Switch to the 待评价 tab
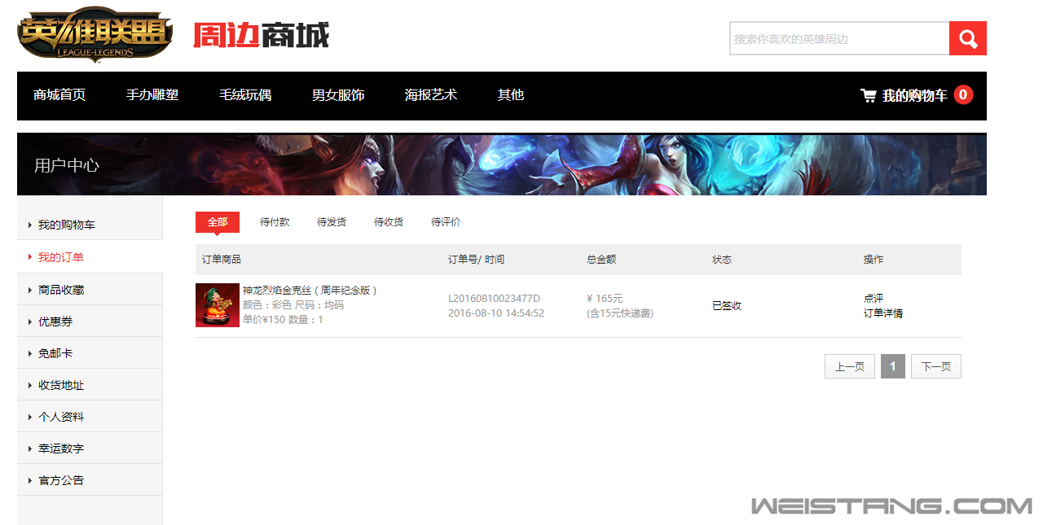Viewport: 1043px width, 525px height. click(x=446, y=222)
